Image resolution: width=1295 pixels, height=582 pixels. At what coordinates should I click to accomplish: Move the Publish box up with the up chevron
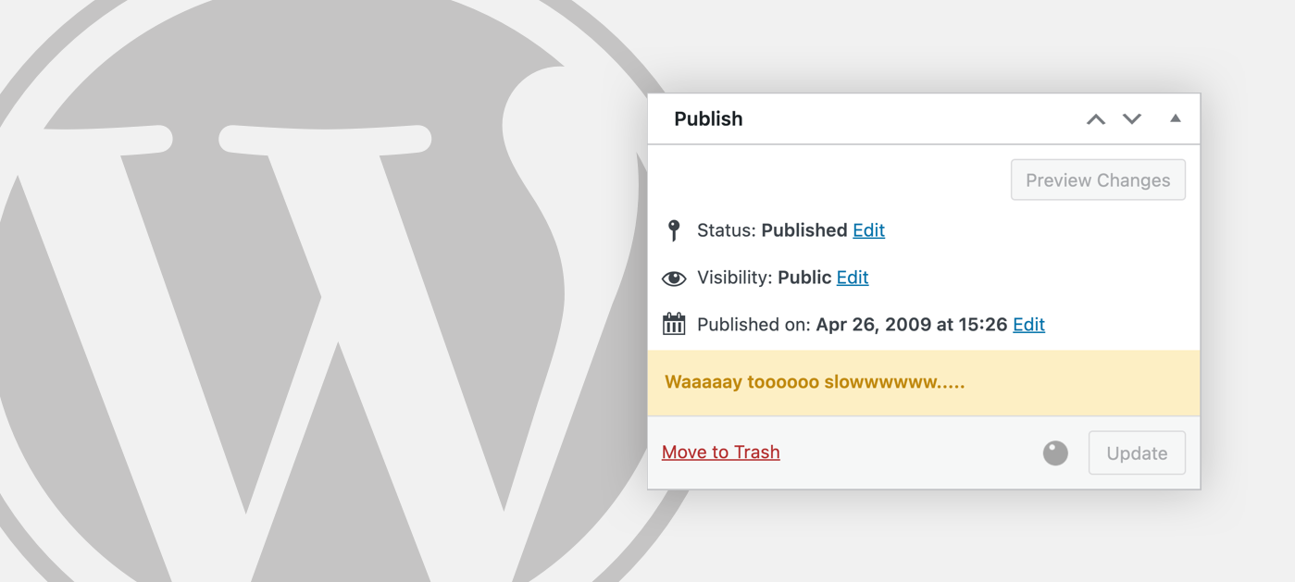pyautogui.click(x=1096, y=119)
